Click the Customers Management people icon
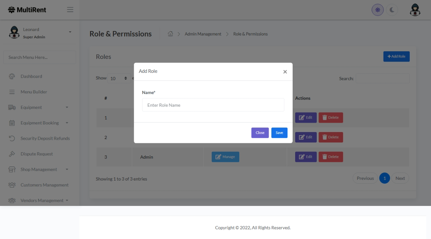The height and width of the screenshot is (239, 431). tap(12, 185)
